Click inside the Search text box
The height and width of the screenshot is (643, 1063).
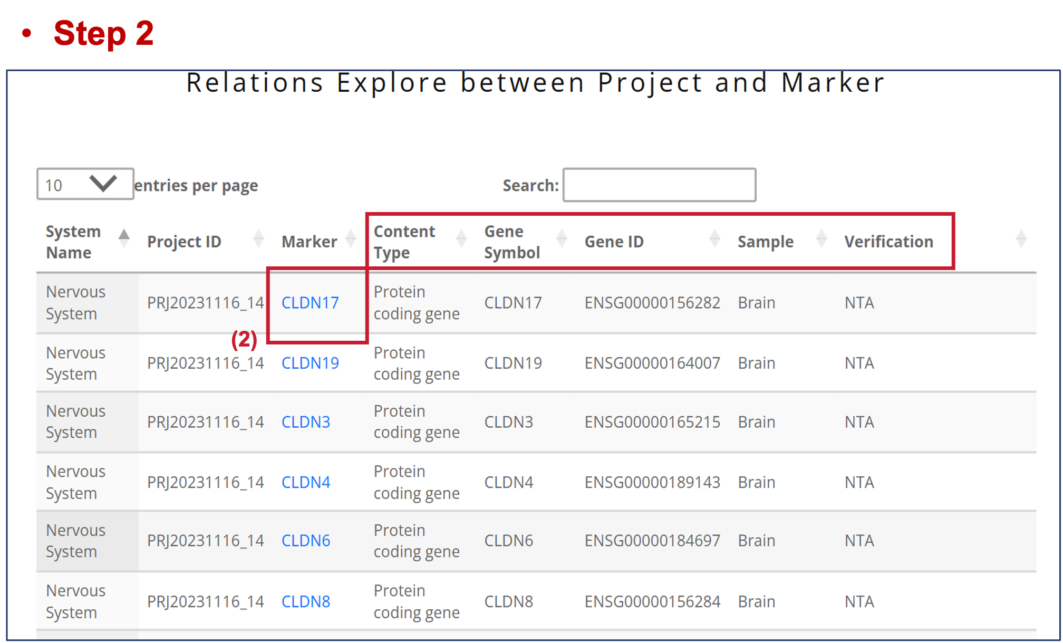pyautogui.click(x=659, y=185)
